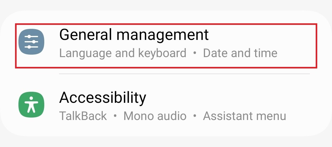Tap the three slider lines in blue icon
Screen dimensions: 332x147
(31, 42)
